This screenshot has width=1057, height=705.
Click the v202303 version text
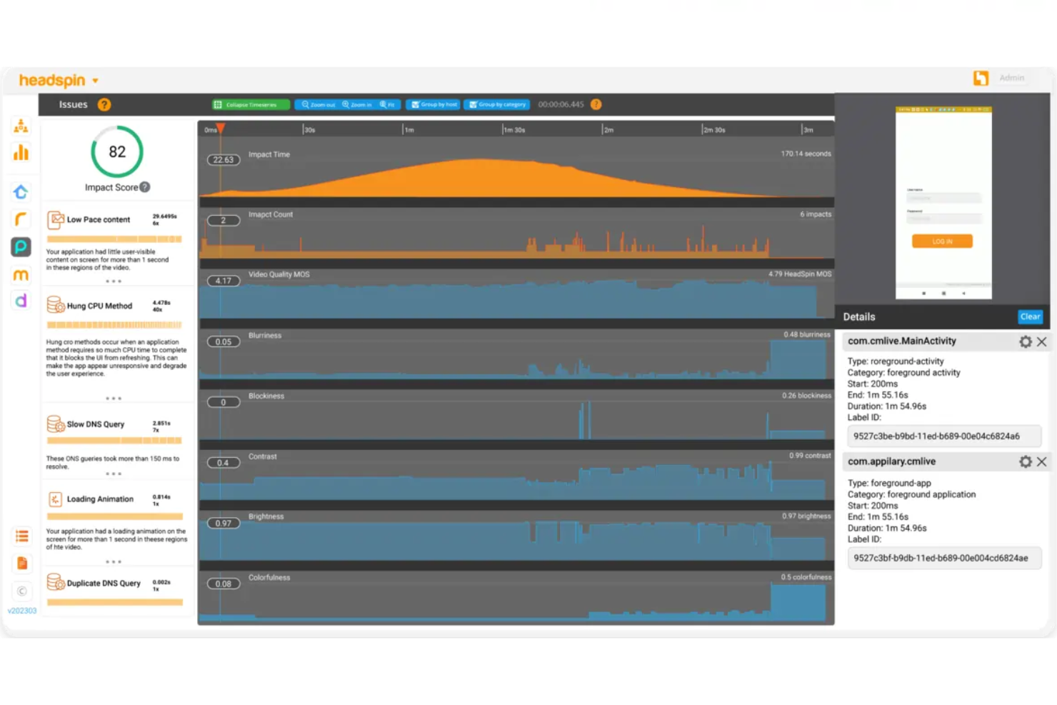pos(22,611)
